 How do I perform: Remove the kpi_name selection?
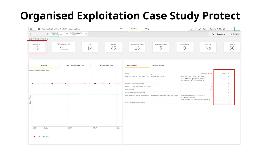[x=67, y=34]
